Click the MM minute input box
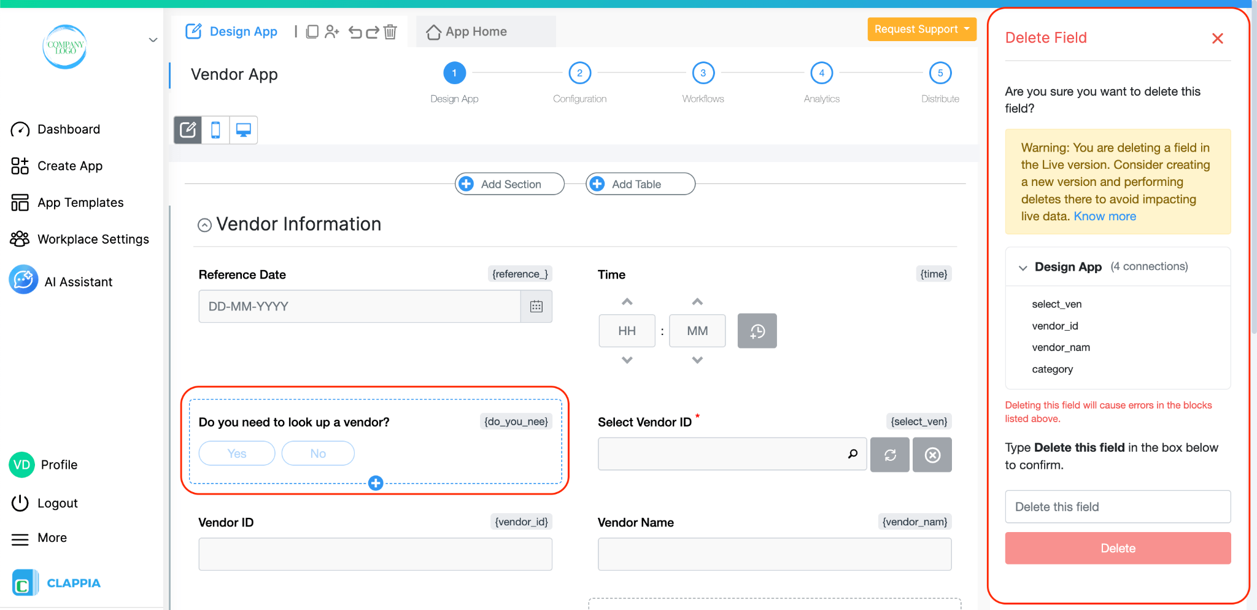The width and height of the screenshot is (1257, 610). [697, 331]
